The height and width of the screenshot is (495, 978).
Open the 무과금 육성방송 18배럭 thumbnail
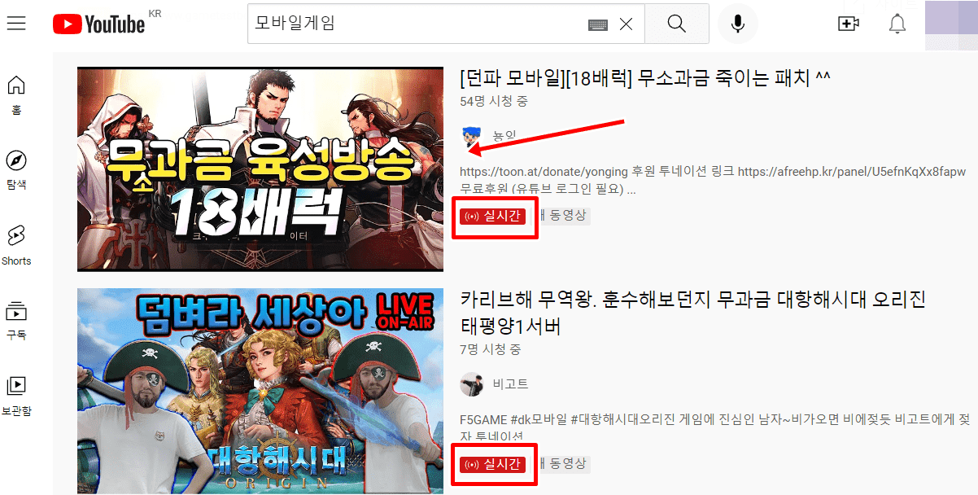tap(260, 169)
